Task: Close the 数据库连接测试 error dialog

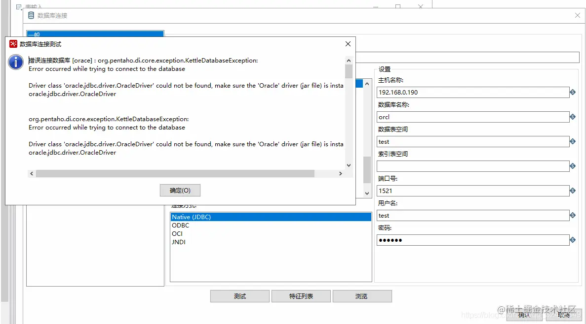Action: point(348,44)
